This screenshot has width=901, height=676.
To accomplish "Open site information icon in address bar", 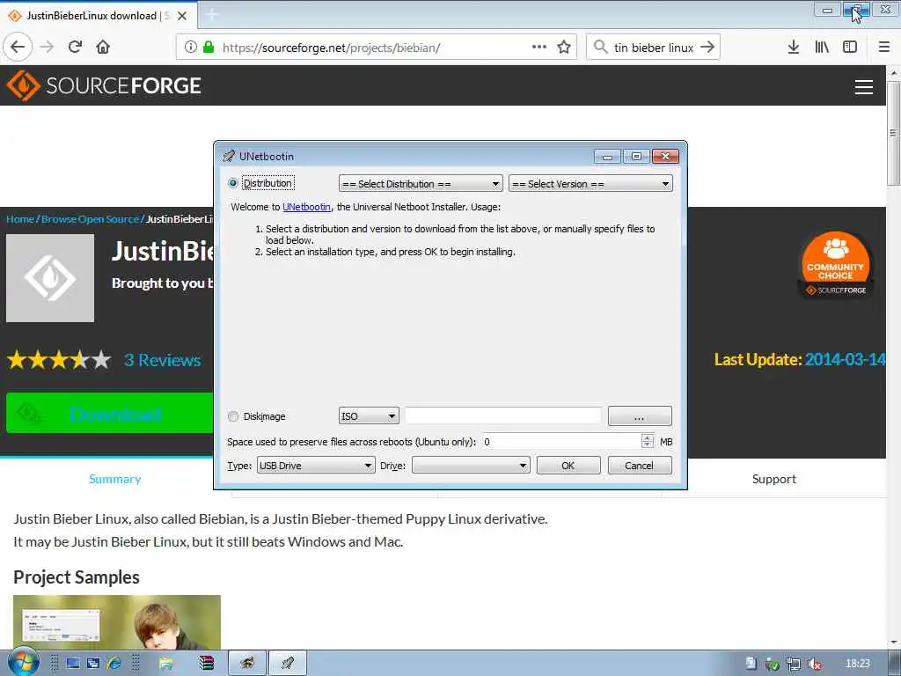I will coord(190,48).
